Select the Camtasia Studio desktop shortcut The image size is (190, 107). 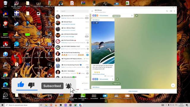click(83, 97)
